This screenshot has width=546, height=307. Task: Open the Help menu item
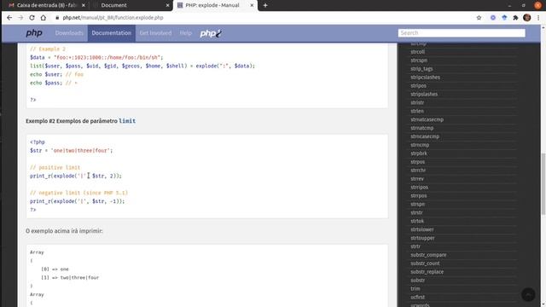pos(186,33)
